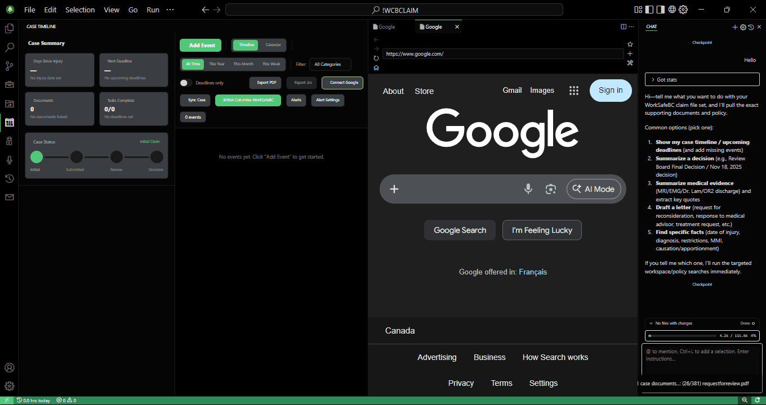This screenshot has height=405, width=766.
Task: Click the green Add Event button
Action: pos(201,45)
